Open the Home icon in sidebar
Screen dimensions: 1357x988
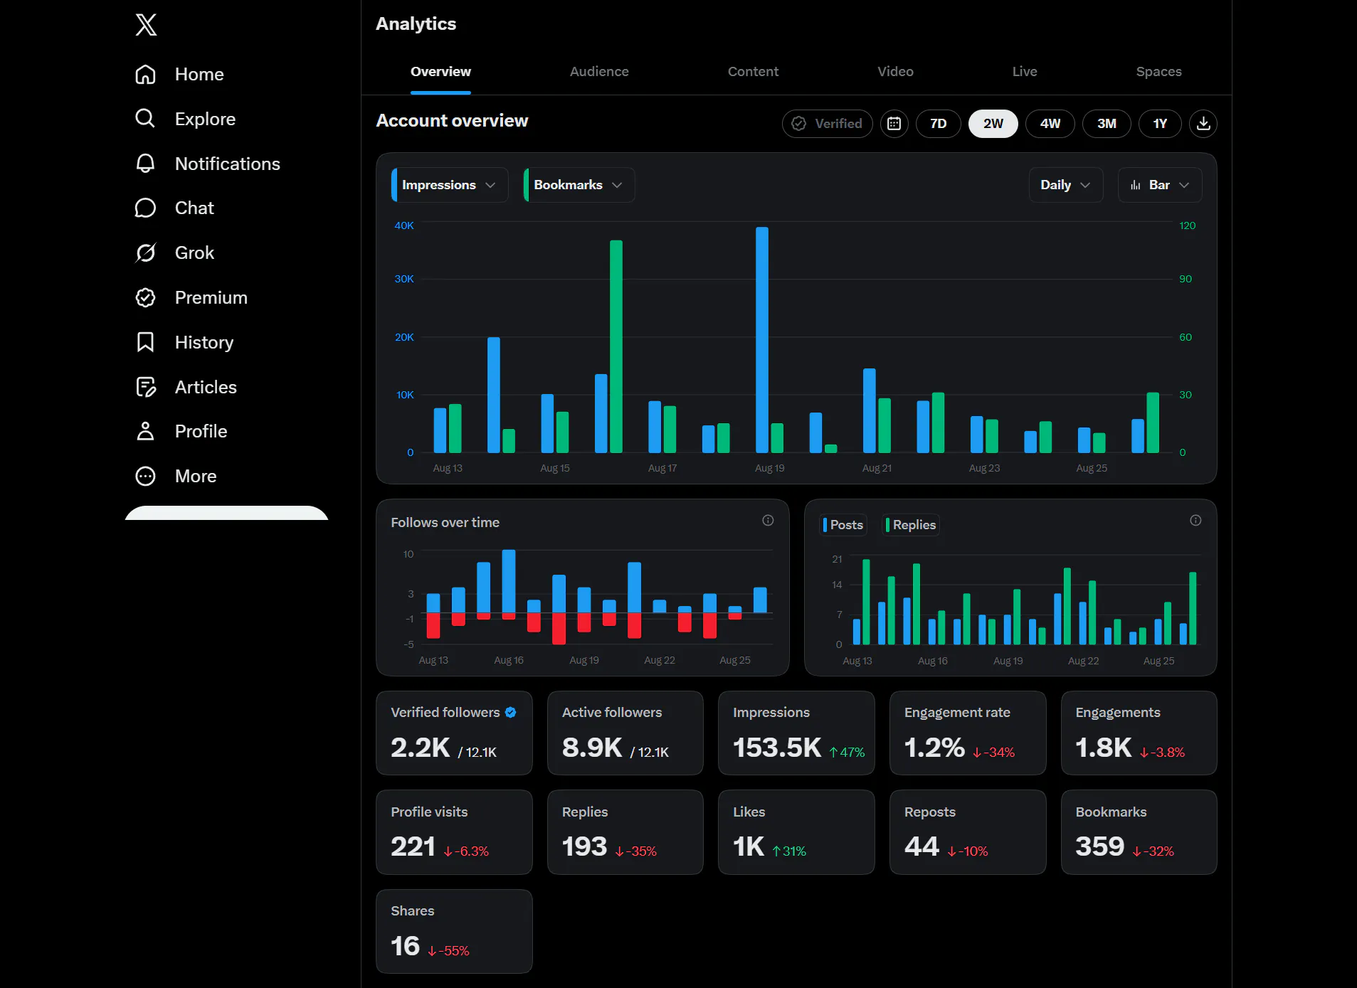(x=145, y=74)
